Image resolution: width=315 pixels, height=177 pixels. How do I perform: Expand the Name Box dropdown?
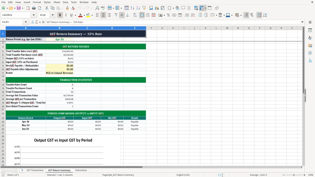click(x=26, y=22)
